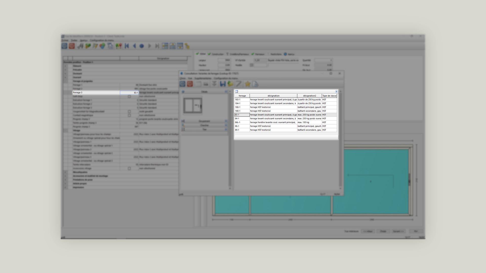Click the table grid icon above ferrage column
This screenshot has height=273, width=486.
click(236, 92)
